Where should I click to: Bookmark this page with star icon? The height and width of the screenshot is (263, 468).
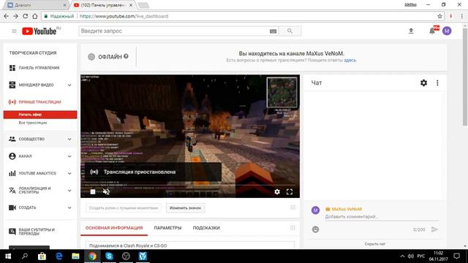pos(439,16)
